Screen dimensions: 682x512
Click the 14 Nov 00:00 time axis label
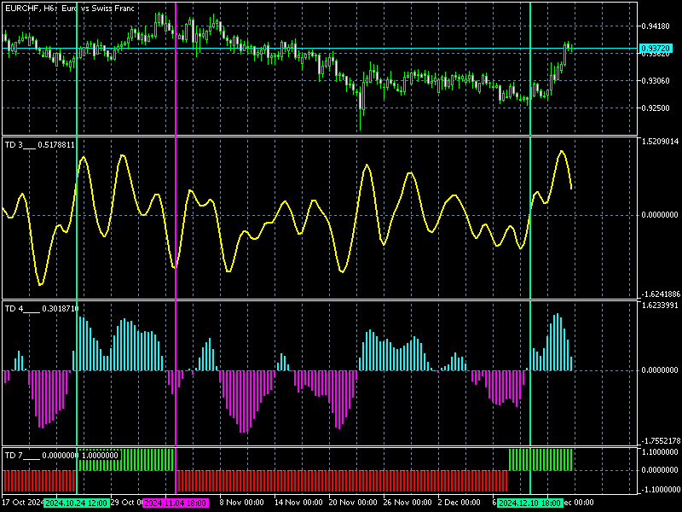[x=298, y=503]
